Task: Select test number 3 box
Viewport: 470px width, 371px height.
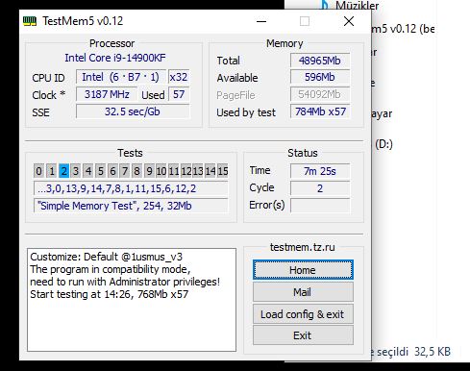Action: [76, 171]
